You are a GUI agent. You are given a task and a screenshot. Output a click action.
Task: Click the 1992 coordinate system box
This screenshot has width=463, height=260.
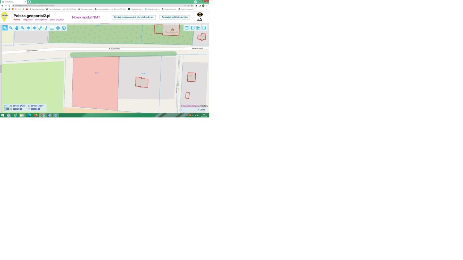tap(7, 109)
